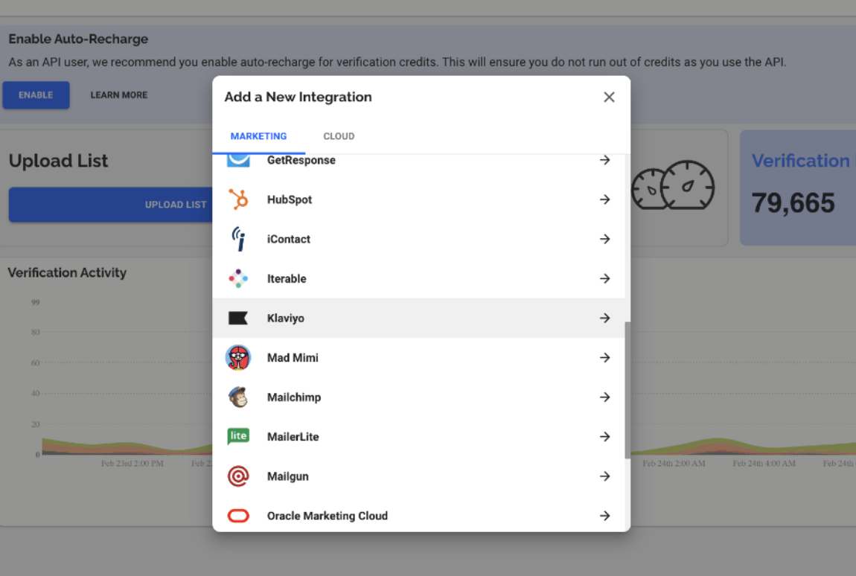856x576 pixels.
Task: Open Klaviyo via its arrow
Action: [605, 318]
